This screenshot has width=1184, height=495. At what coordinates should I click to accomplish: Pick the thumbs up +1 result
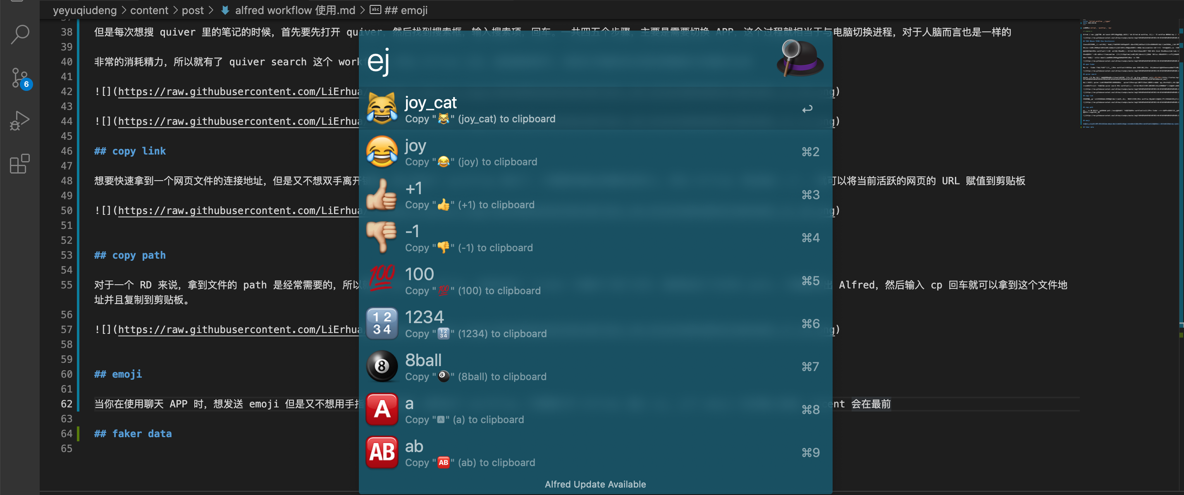pyautogui.click(x=595, y=195)
